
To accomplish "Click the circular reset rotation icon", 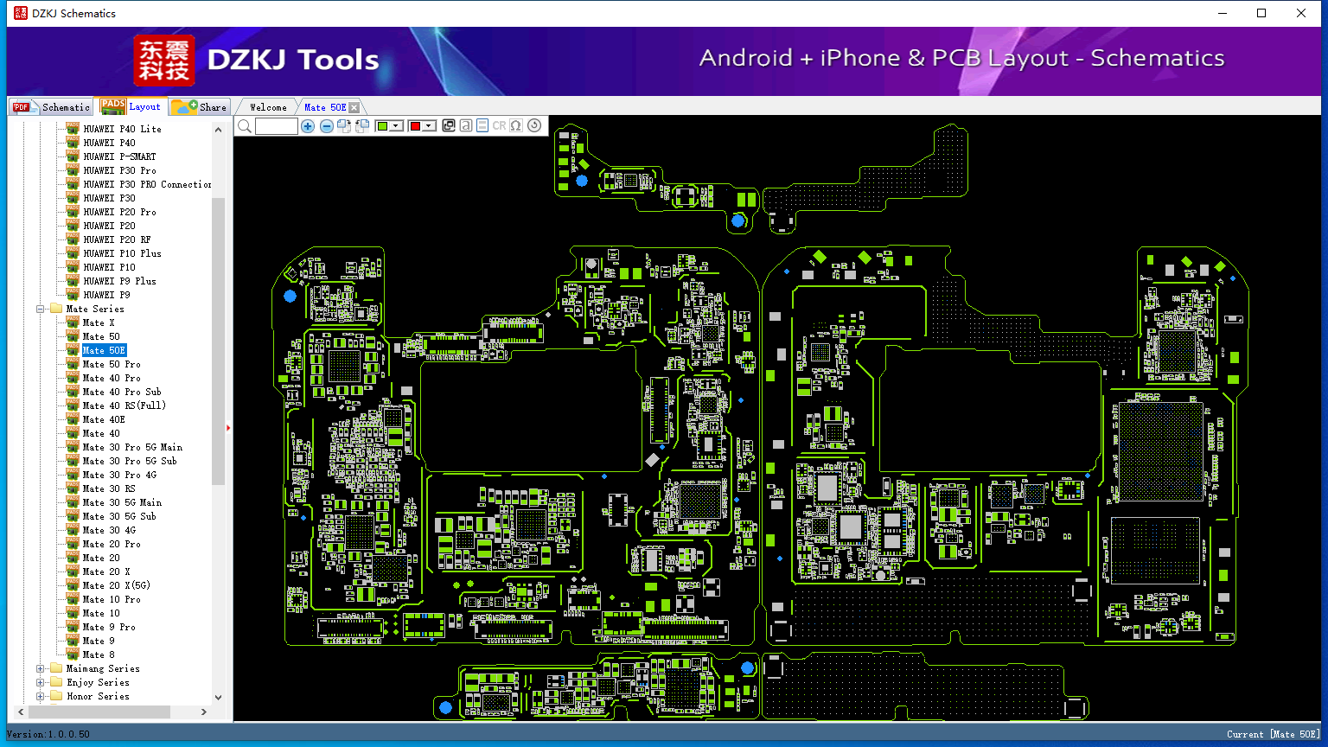I will [534, 126].
